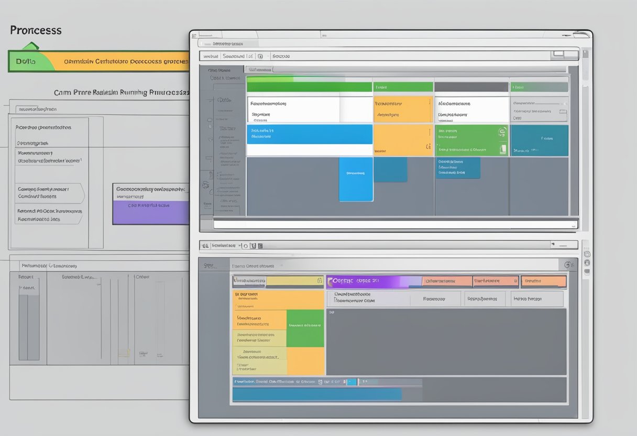Click the blue progress bar at the bottom
Viewport: 637px width, 436px height.
click(x=317, y=395)
